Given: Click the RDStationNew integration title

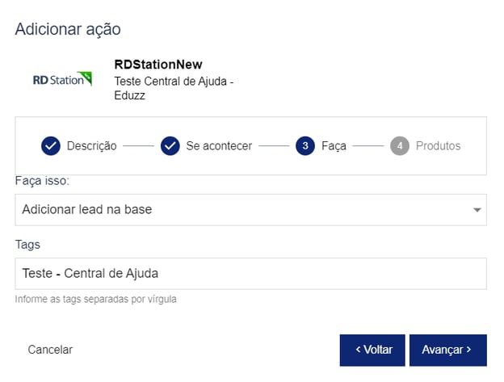Looking at the screenshot, I should tap(158, 64).
